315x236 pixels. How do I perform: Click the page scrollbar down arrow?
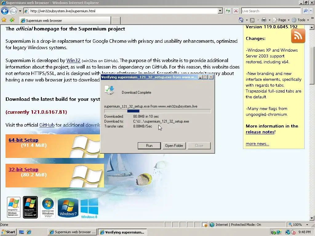312,218
